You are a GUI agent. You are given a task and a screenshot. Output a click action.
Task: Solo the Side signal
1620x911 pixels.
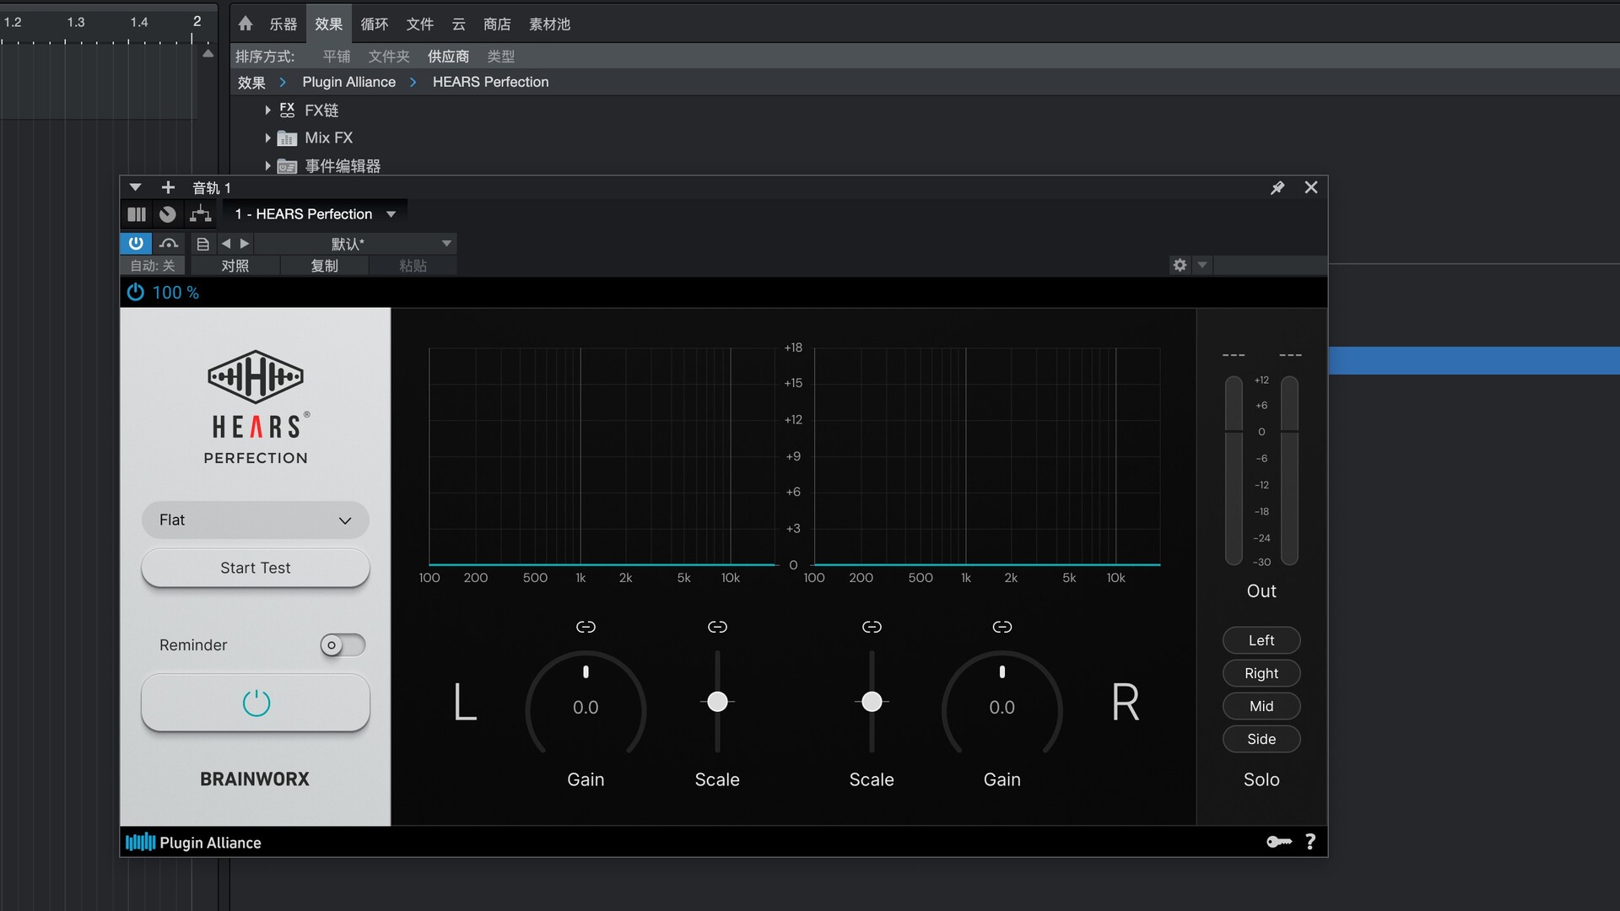pyautogui.click(x=1261, y=739)
